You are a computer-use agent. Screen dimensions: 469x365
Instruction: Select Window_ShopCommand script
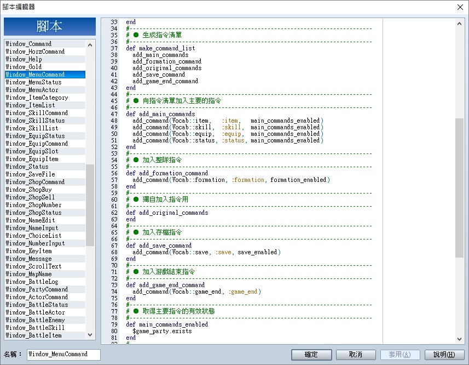point(45,182)
